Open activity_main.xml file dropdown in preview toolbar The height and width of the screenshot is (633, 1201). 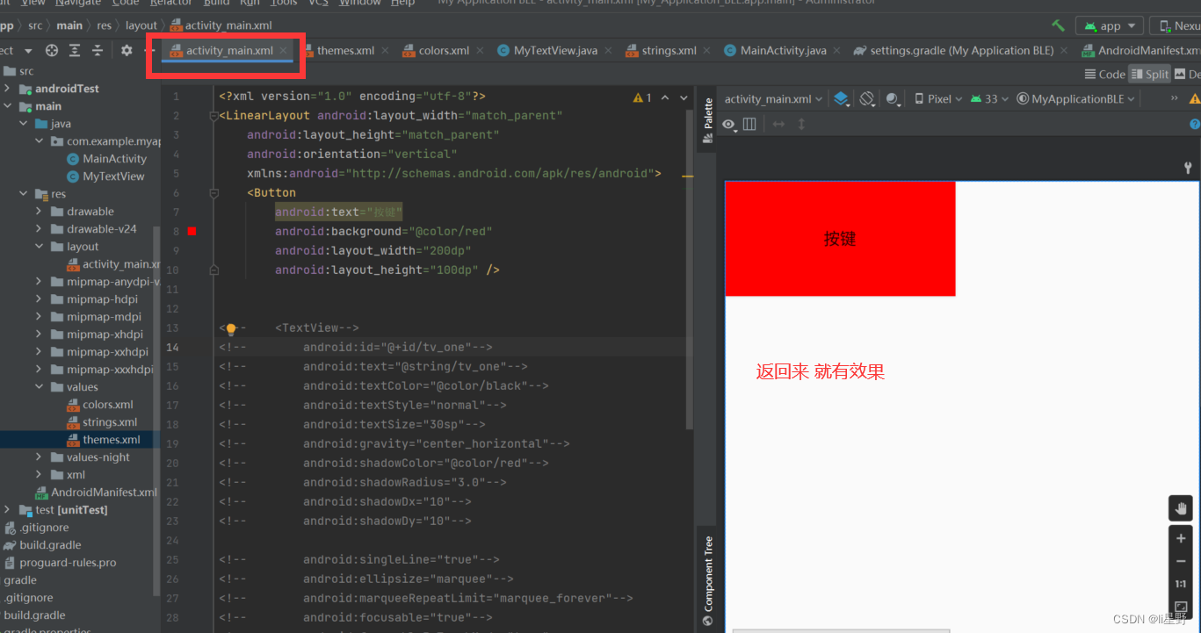tap(773, 99)
